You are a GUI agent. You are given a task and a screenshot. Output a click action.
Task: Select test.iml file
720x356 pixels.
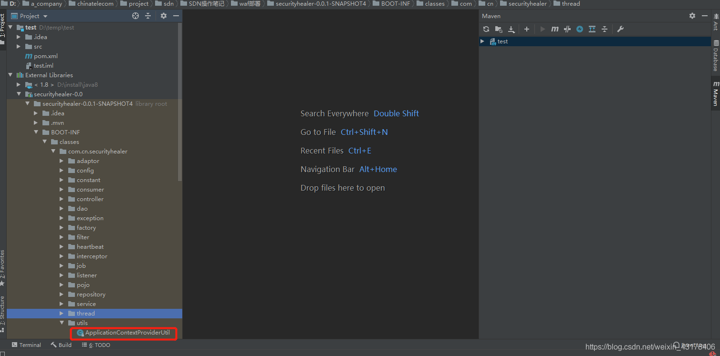pos(43,65)
